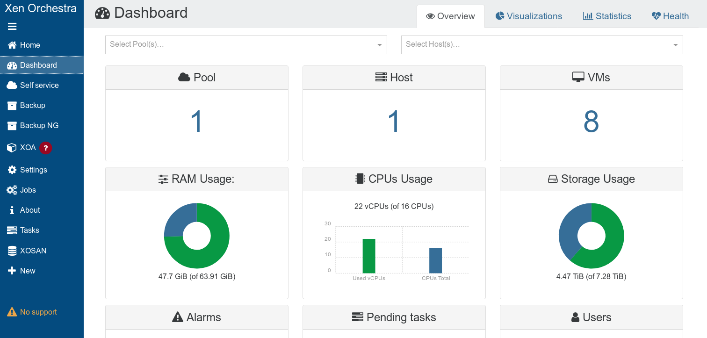Click the CPUs Usage chip icon
Viewport: 707px width, 338px height.
click(x=360, y=179)
